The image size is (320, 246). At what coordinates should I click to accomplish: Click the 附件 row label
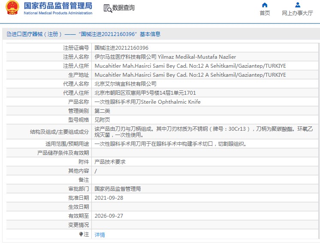[x=84, y=162]
